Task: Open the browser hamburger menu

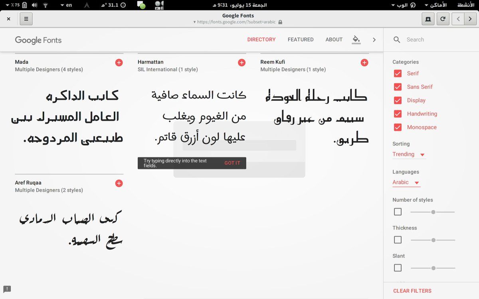Action: 26,19
